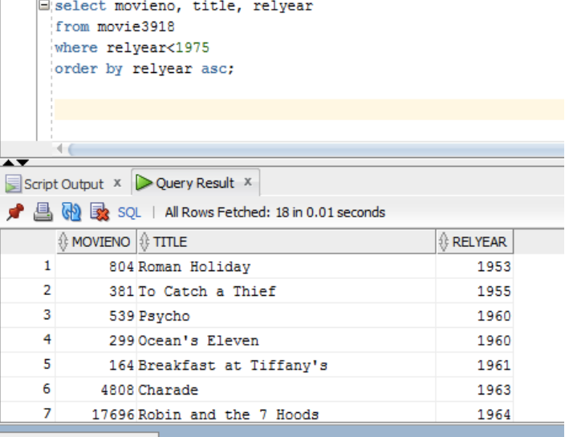Screen dimensions: 565x437
Task: Select movie number 299 cell
Action: [x=96, y=341]
